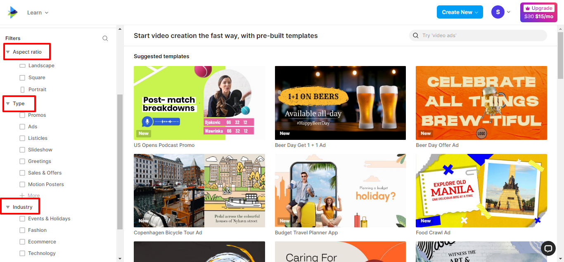Viewport: 564px width, 262px height.
Task: Enable the Technology checkbox
Action: [22, 253]
